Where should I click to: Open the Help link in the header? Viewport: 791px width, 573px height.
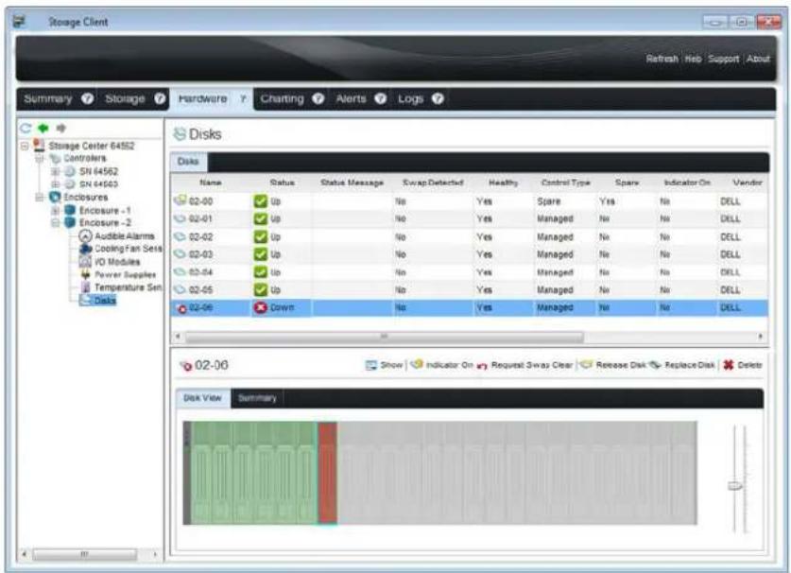click(x=693, y=59)
